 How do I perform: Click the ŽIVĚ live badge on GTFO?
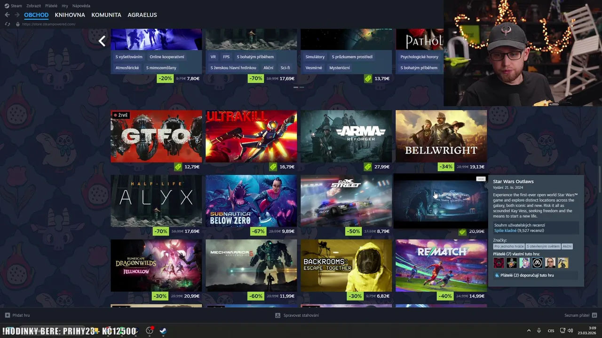pos(120,115)
